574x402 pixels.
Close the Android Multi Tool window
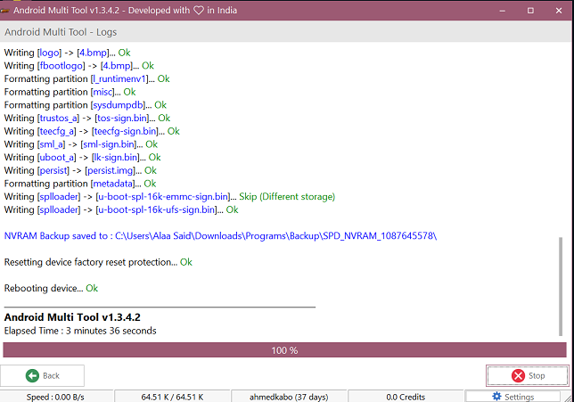pyautogui.click(x=558, y=10)
